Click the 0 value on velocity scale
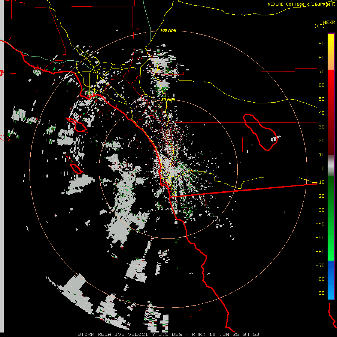This screenshot has width=337, height=337. coord(323,168)
